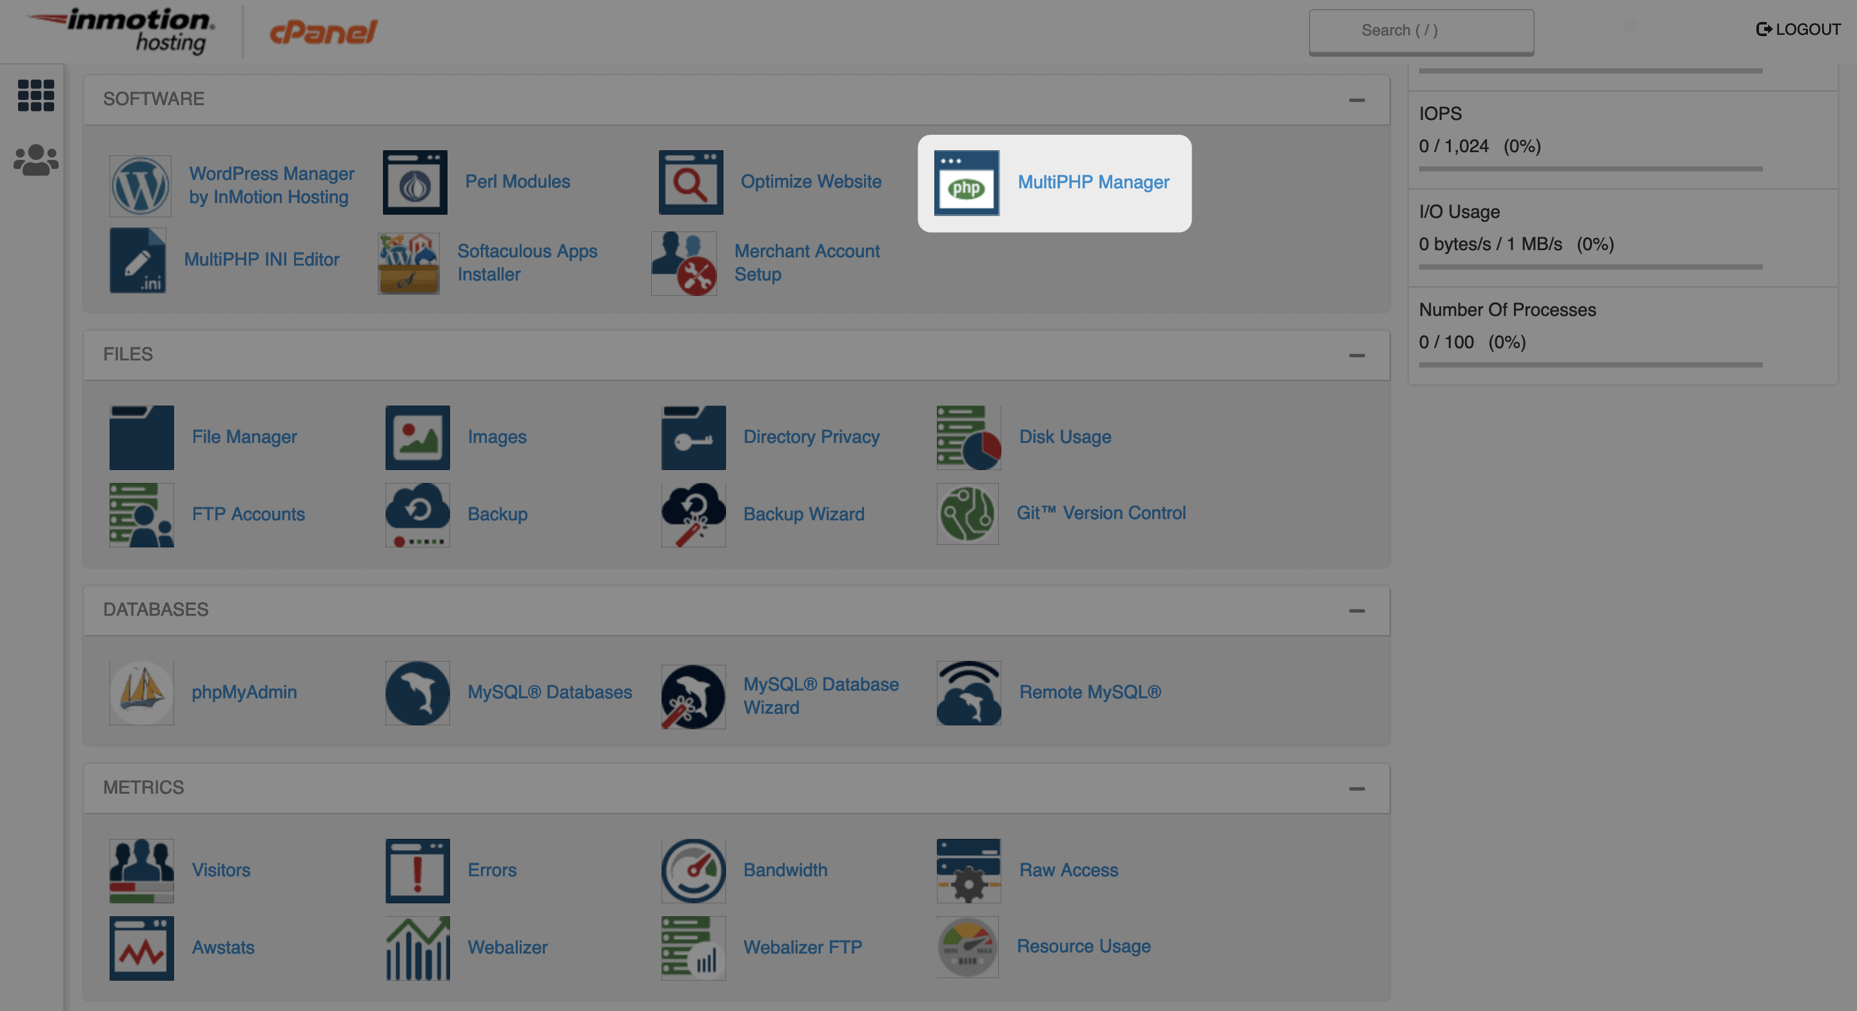Click the '0 / 100 (0%)' processes value
Image resolution: width=1857 pixels, height=1011 pixels.
[x=1472, y=342]
